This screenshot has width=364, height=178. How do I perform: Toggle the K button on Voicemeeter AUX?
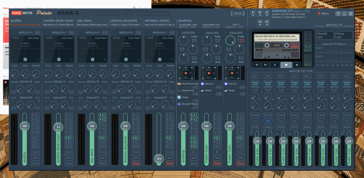click(217, 152)
